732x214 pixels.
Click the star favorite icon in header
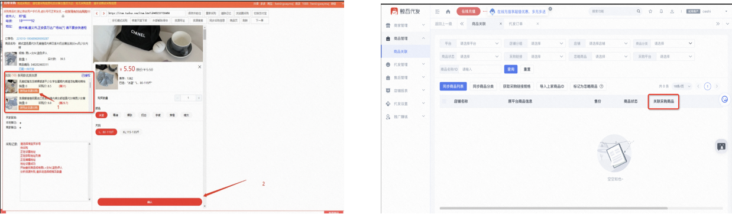[650, 11]
